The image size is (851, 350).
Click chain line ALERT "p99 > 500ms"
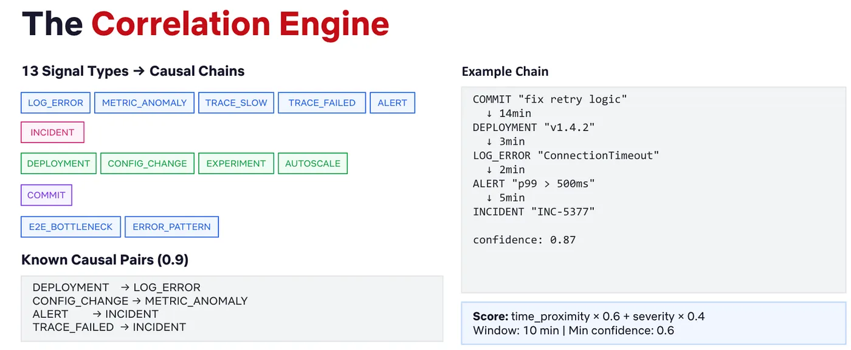534,184
